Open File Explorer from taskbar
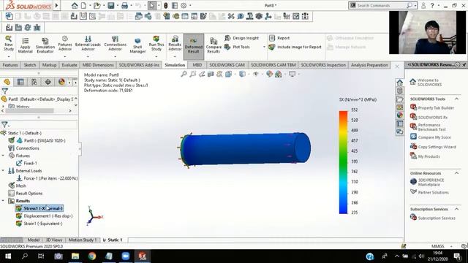468x263 pixels. pyautogui.click(x=75, y=256)
